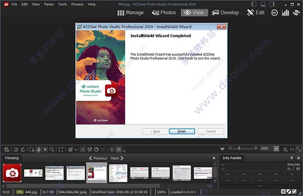Toggle the right pane layout icon in title bar
The image size is (303, 196).
[272, 4]
